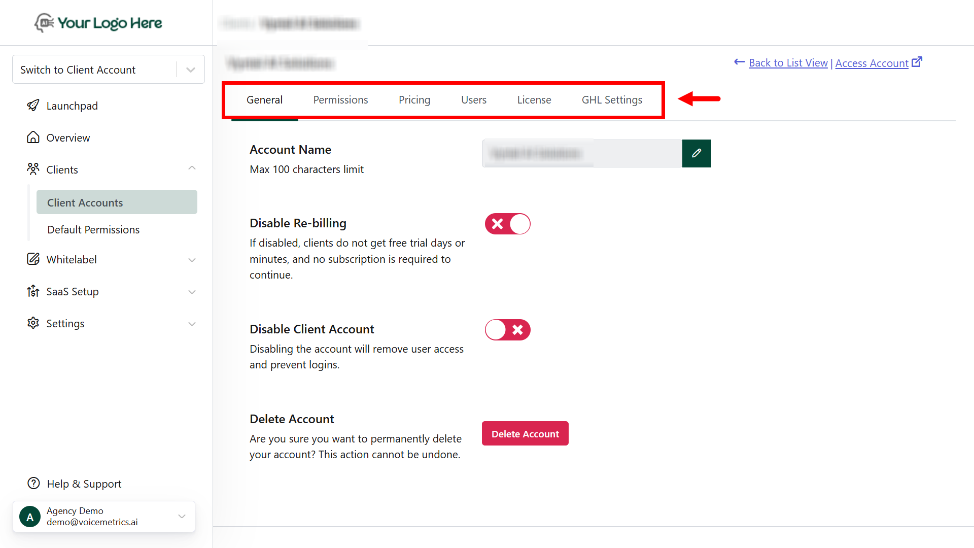
Task: Click the Account Name input field
Action: (582, 153)
